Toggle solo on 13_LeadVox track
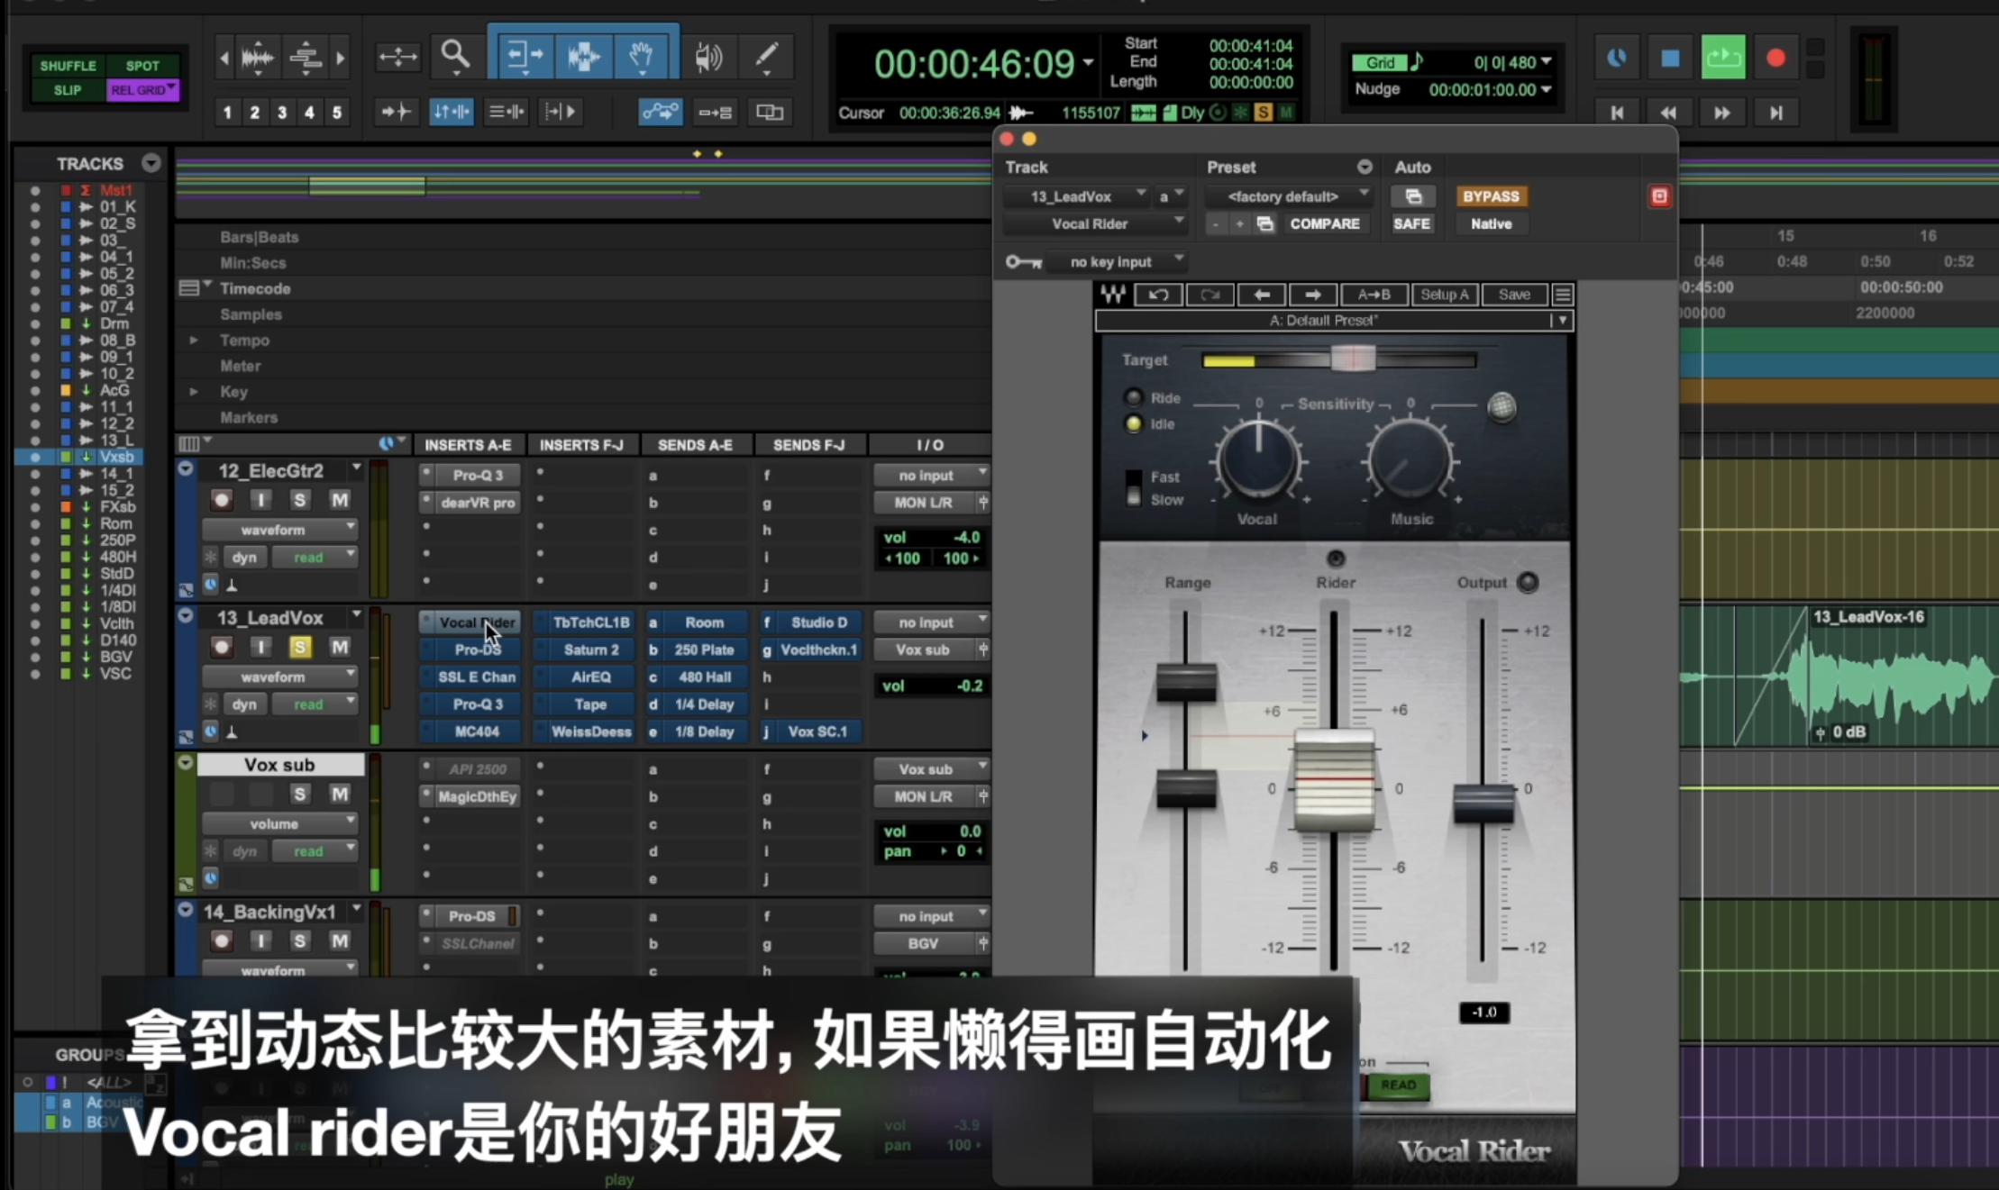The height and width of the screenshot is (1190, 1999). coord(299,647)
